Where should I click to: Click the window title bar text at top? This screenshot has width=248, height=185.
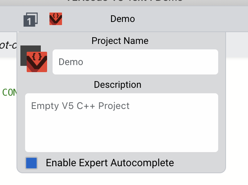124,1
